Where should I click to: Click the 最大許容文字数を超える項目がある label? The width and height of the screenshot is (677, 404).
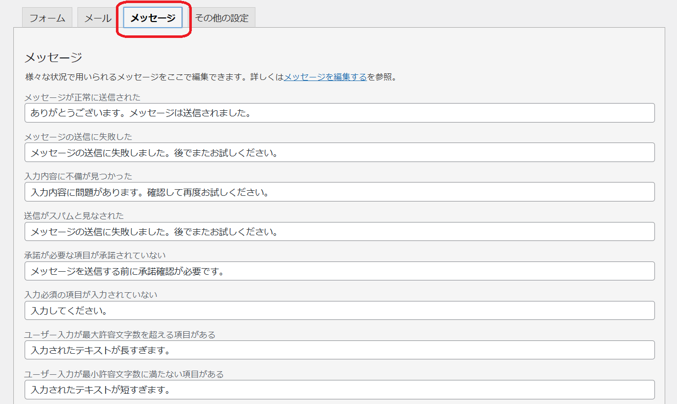pos(120,334)
